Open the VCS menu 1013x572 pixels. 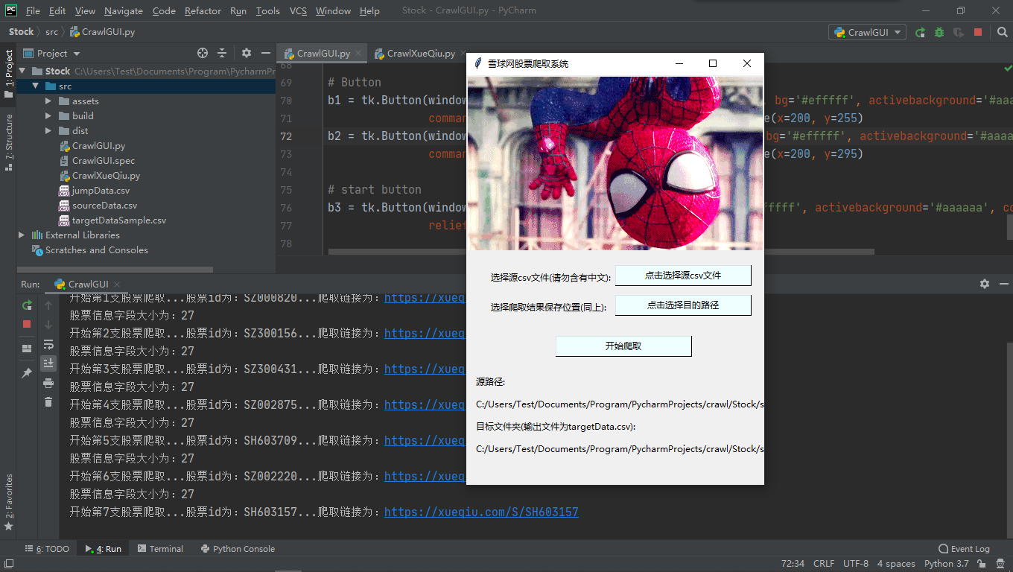(298, 10)
